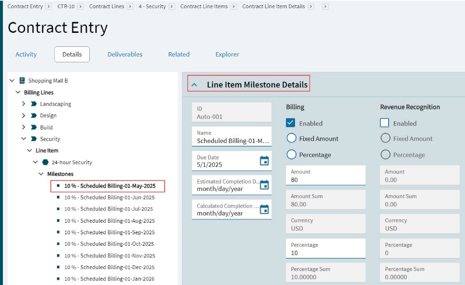Check the Revenue Recognition Enabled checkbox
Screen dimensions: 465x285
pos(385,123)
